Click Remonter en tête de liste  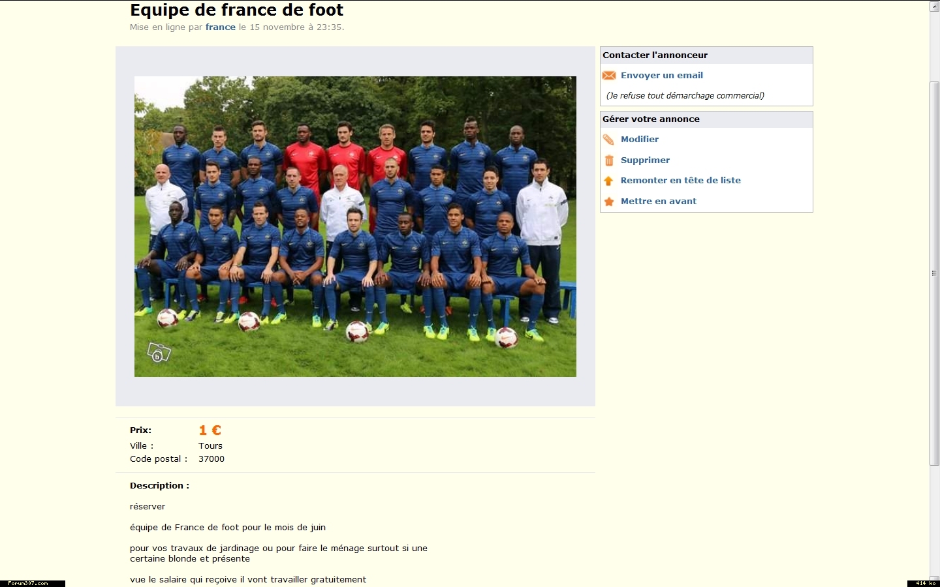681,181
